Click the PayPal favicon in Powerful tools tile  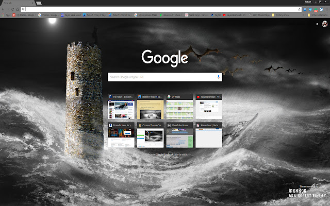tap(110, 125)
